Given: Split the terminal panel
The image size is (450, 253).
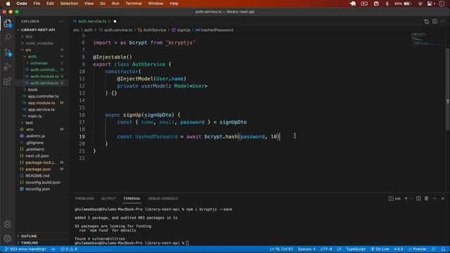Looking at the screenshot, I should point(418,198).
